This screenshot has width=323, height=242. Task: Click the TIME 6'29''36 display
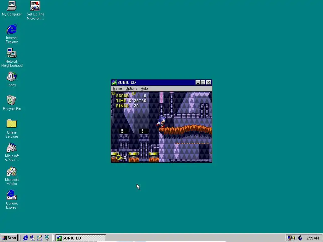tap(131, 101)
